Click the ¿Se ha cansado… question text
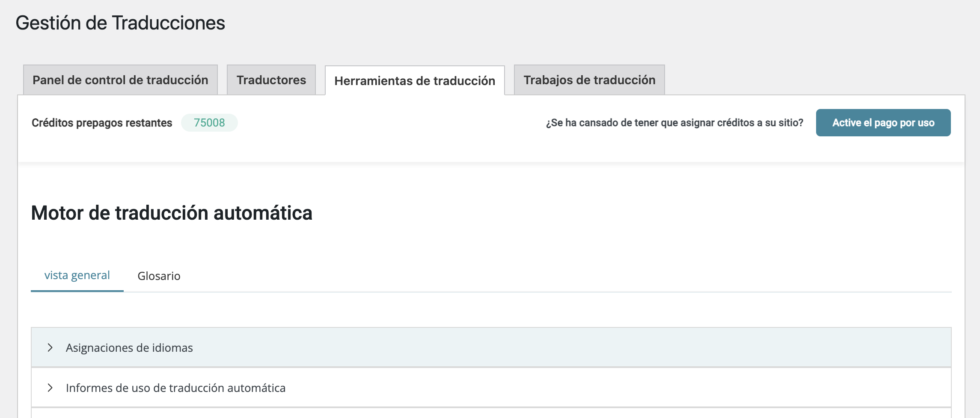Screen dimensions: 980x418 pyautogui.click(x=674, y=123)
